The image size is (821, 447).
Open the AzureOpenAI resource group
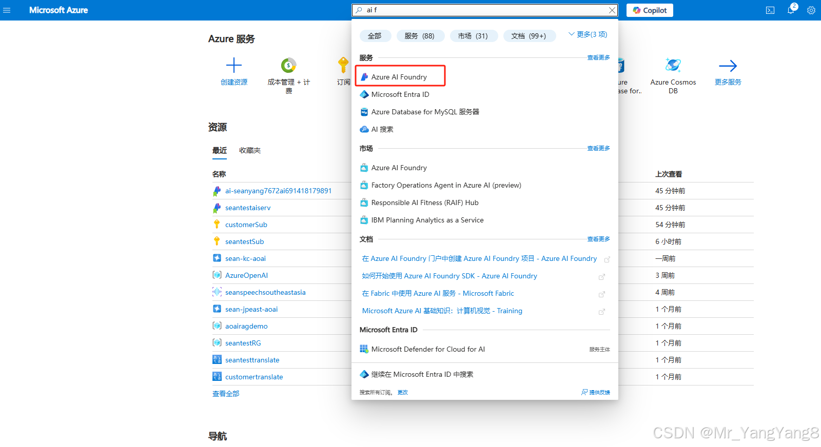247,275
